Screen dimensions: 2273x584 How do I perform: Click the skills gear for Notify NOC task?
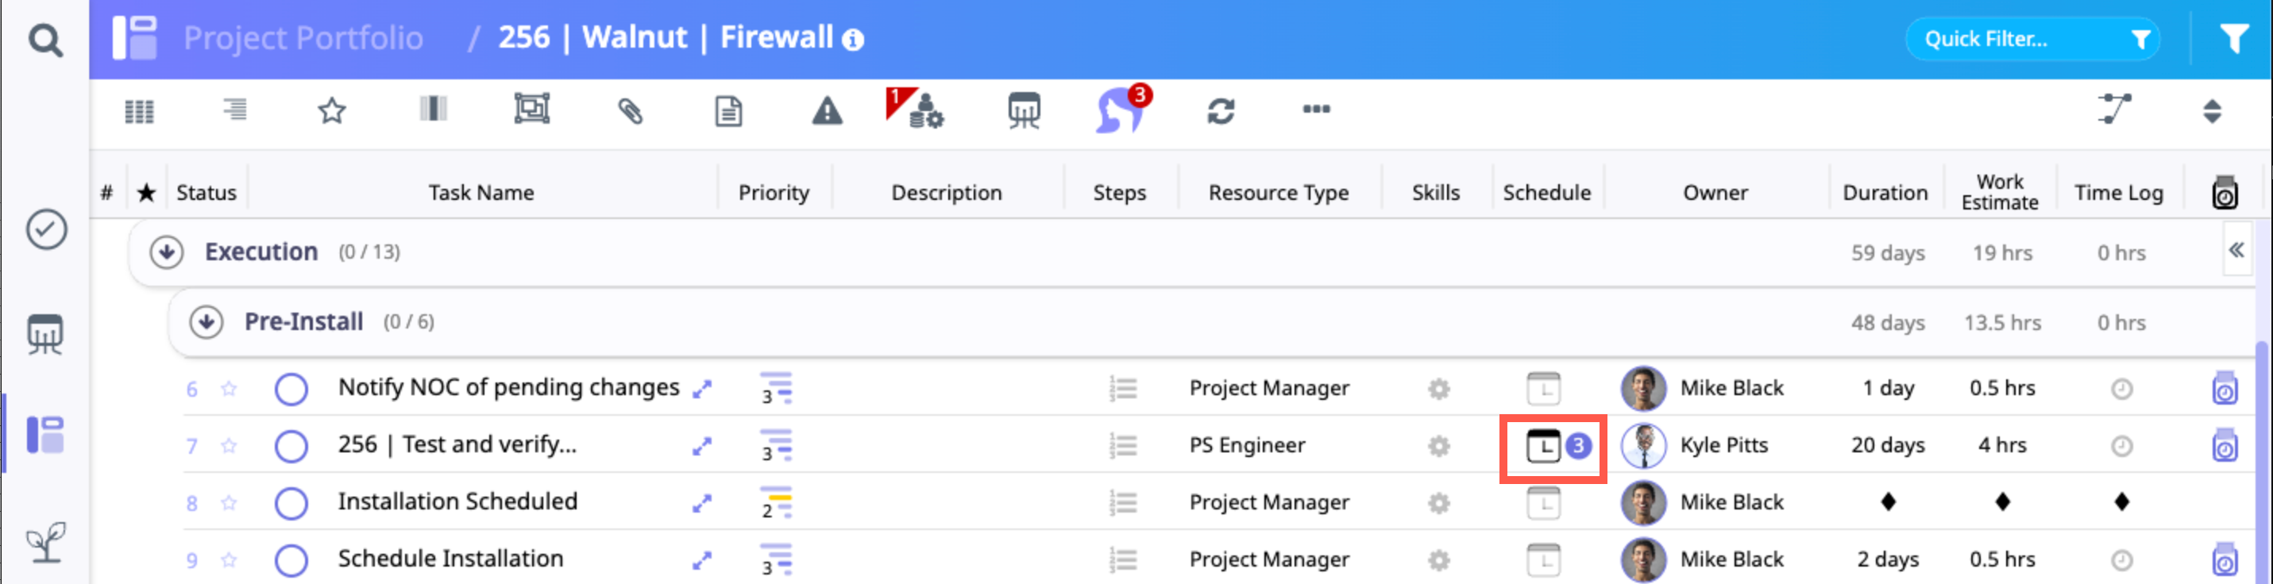click(x=1438, y=389)
